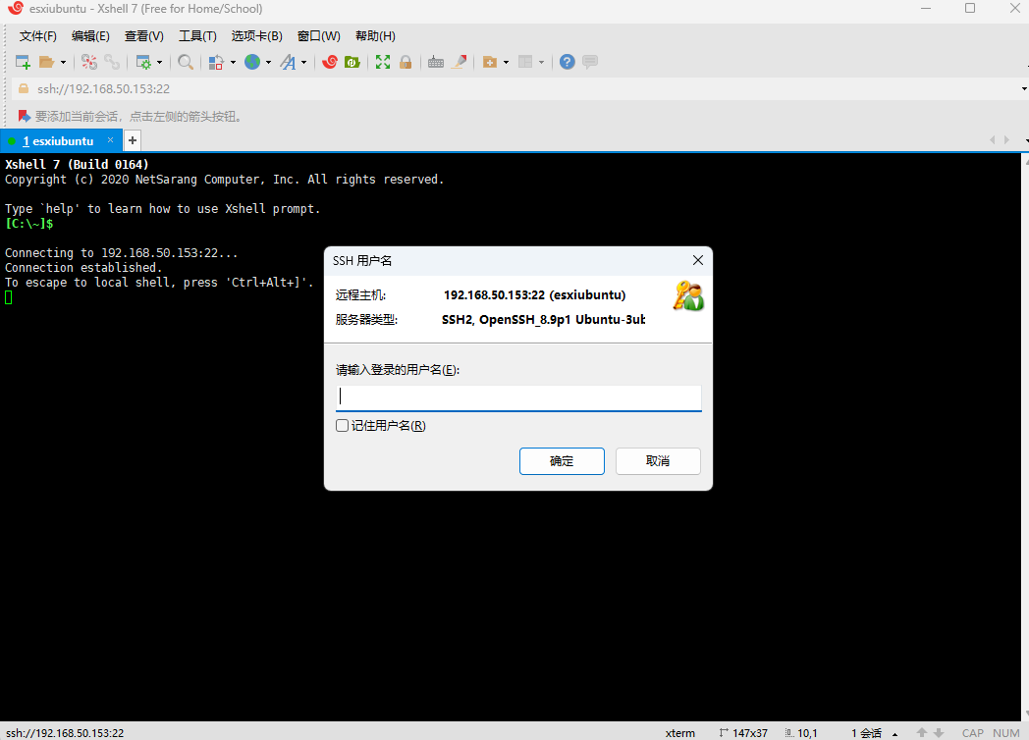Viewport: 1029px width, 740px height.
Task: Expand the layout dropdown arrow
Action: point(541,63)
